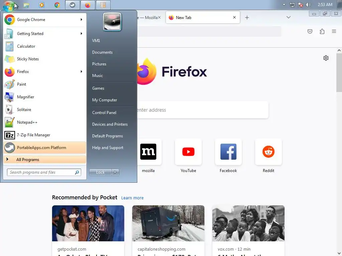
Task: Start the Magnifier tool
Action: click(x=45, y=97)
